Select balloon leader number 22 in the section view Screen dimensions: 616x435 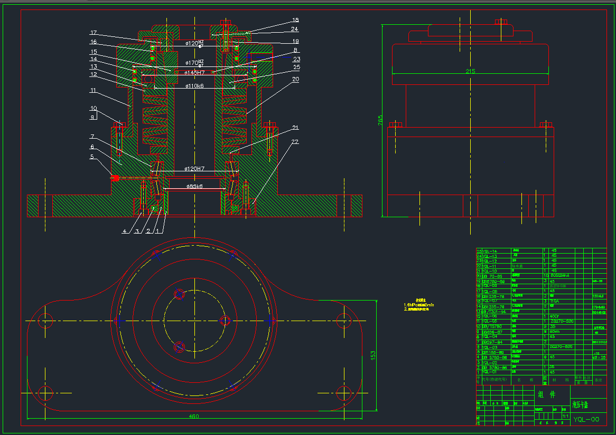pos(295,142)
